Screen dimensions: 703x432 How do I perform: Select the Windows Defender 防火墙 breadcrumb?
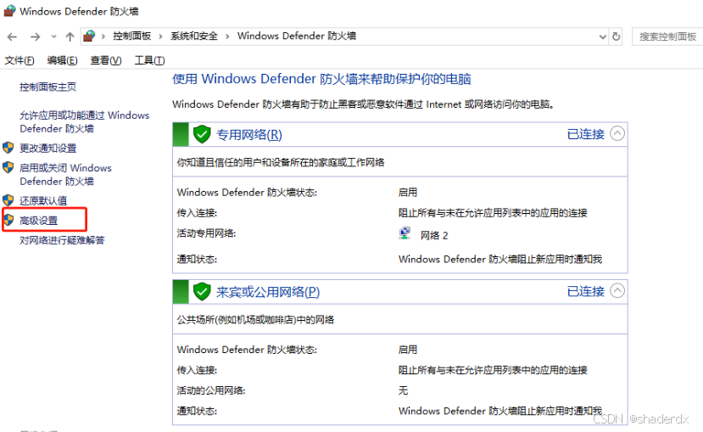point(297,36)
